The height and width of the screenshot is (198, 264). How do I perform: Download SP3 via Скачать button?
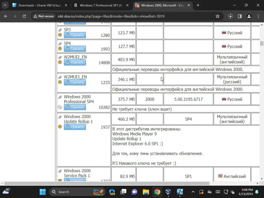pyautogui.click(x=75, y=35)
